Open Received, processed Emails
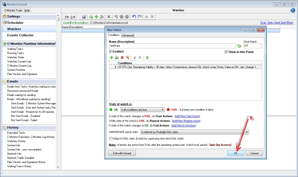 [x=23, y=91]
